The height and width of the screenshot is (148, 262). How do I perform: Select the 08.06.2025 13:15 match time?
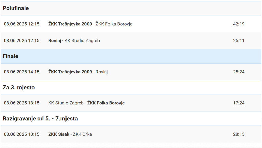pos(22,103)
